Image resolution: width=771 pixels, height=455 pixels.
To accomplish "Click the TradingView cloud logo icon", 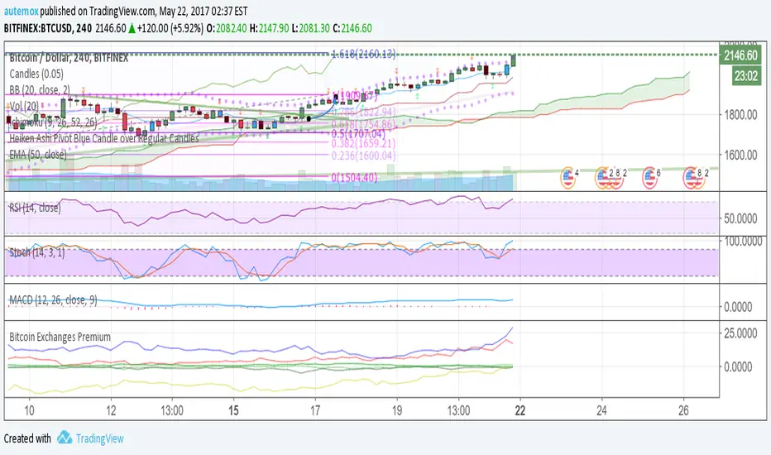I will tap(65, 438).
